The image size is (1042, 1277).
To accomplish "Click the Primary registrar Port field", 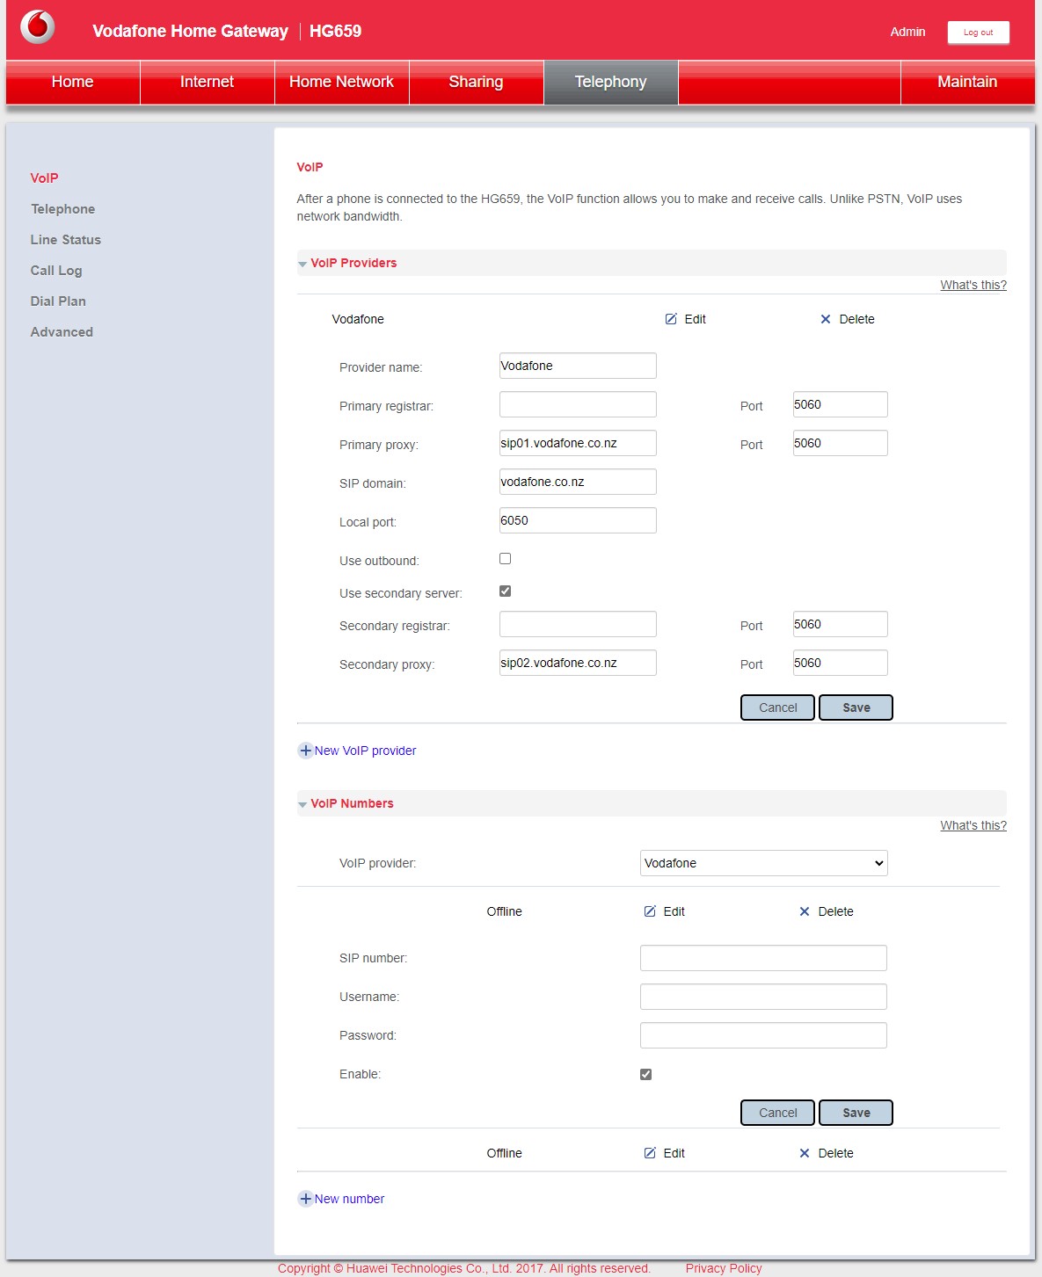I will (840, 404).
